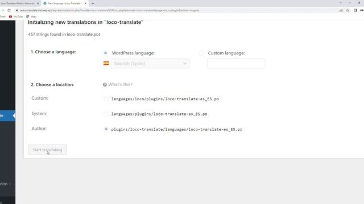Click the Spain flag icon
The height and width of the screenshot is (204, 364).
point(106,63)
